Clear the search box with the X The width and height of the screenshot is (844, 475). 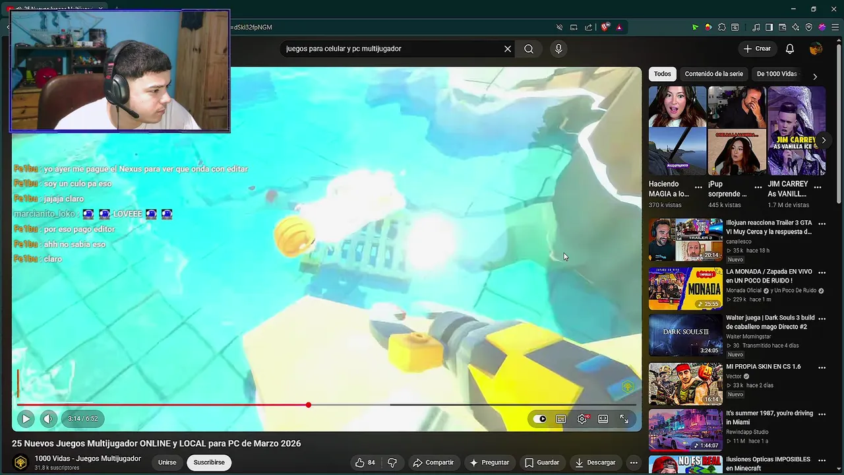(x=508, y=49)
